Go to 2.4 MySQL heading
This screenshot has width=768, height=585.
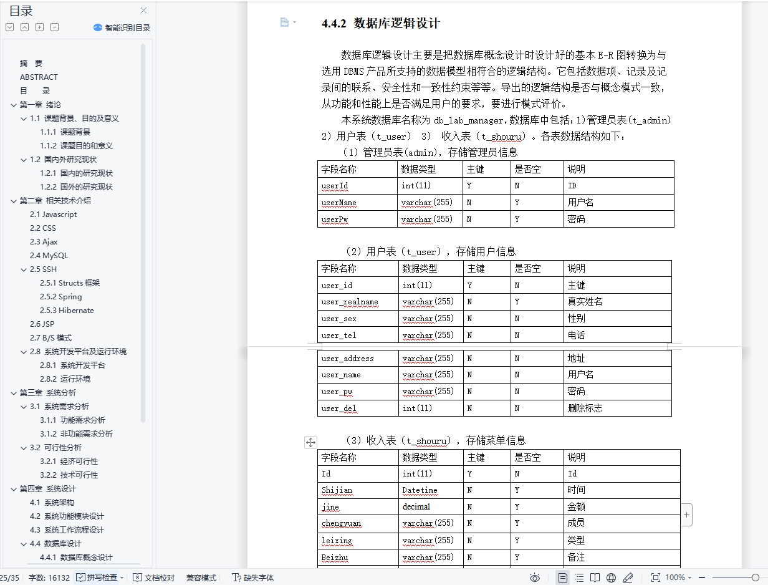[x=49, y=256]
